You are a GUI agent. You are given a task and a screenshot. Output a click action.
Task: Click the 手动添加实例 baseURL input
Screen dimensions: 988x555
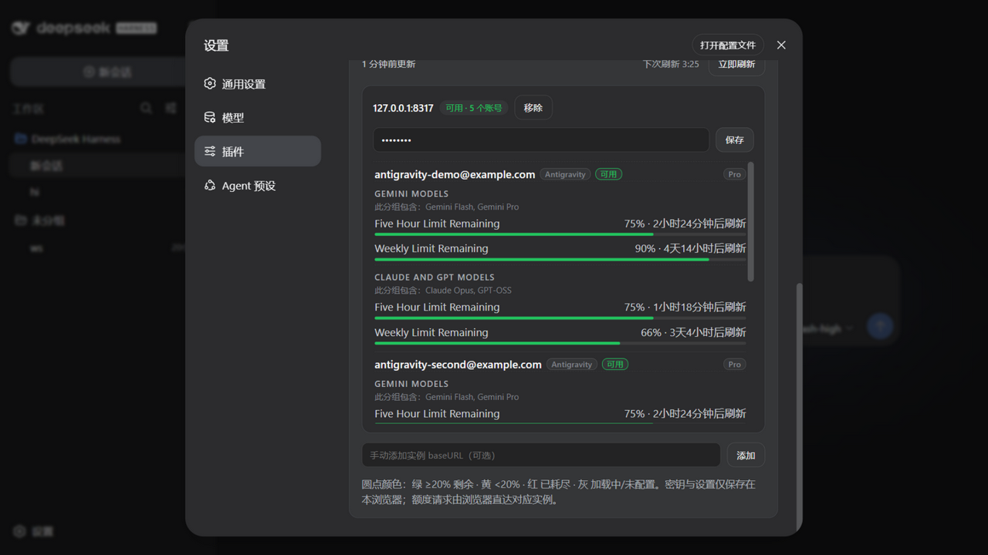[541, 455]
